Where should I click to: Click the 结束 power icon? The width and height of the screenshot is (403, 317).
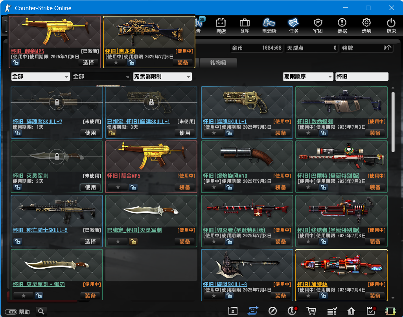point(391,26)
